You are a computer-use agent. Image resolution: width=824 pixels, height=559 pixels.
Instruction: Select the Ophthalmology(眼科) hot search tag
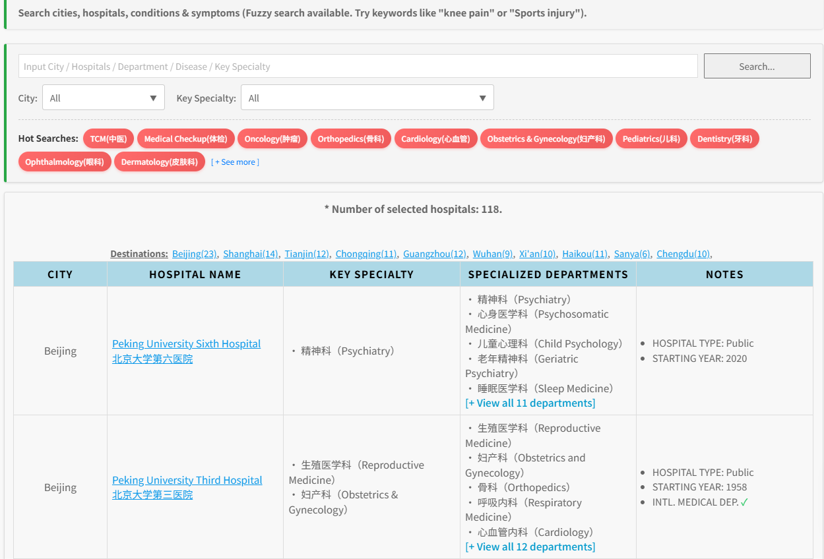coord(64,162)
